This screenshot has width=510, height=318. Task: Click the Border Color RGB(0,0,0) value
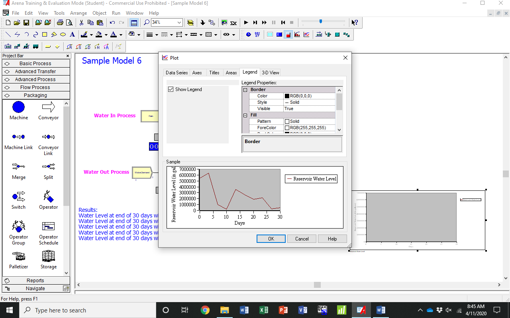coord(309,96)
